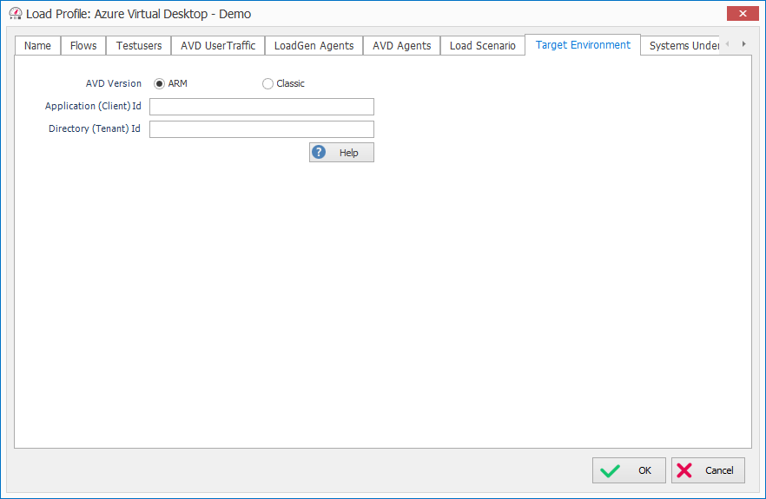Close the Load Profile dialog window
The width and height of the screenshot is (766, 499).
(741, 14)
